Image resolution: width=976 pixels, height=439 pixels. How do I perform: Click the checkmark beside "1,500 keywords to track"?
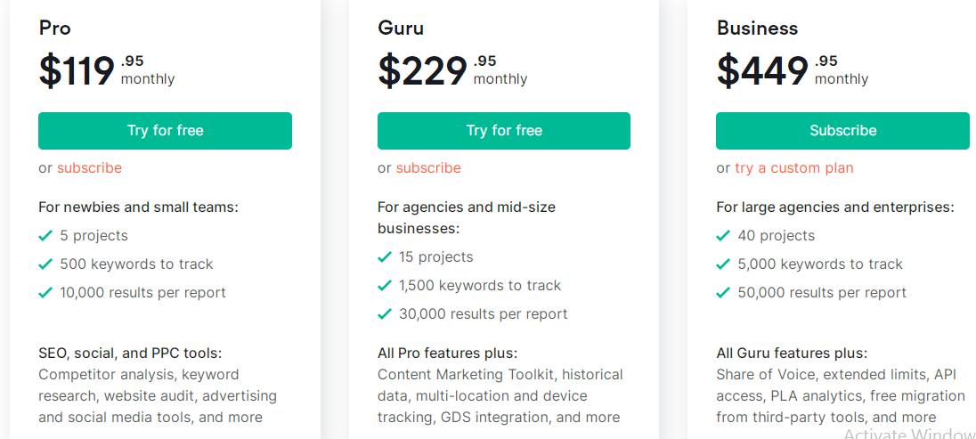click(x=385, y=286)
